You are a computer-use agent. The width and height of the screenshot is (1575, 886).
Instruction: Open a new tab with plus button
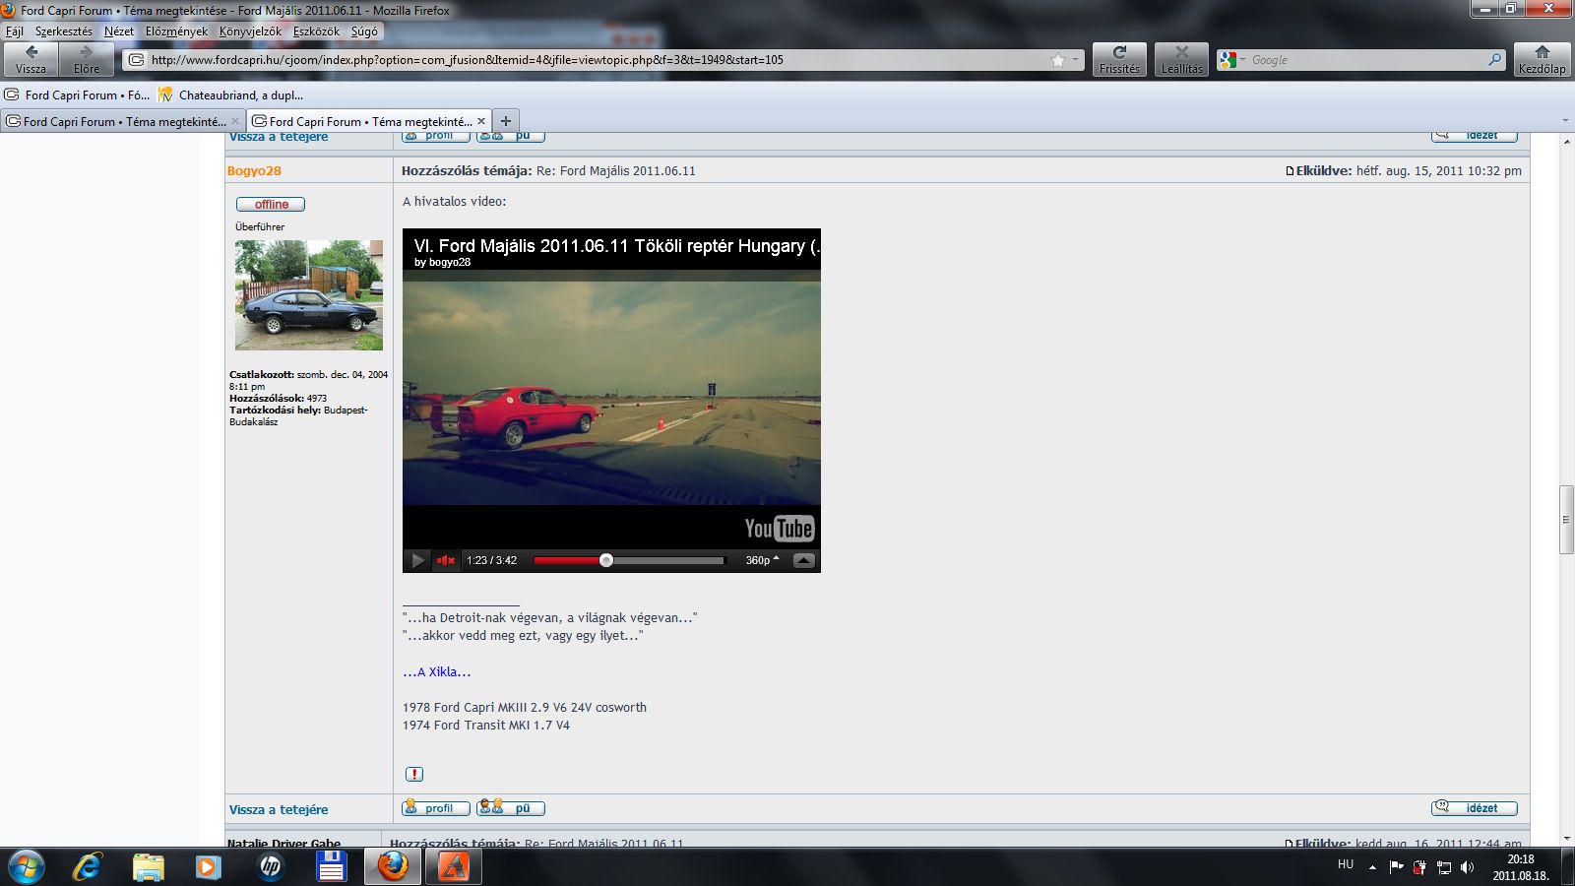(506, 121)
